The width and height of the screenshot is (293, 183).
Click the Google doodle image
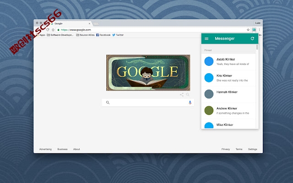pyautogui.click(x=148, y=73)
